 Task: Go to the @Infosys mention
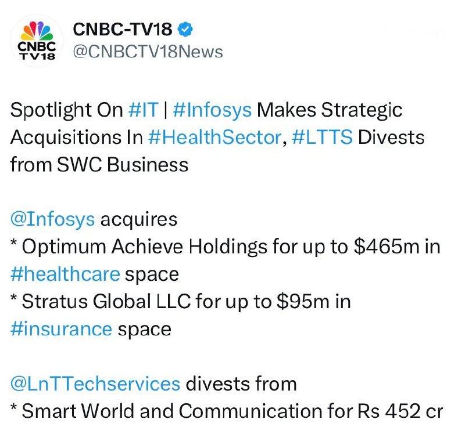pos(52,219)
